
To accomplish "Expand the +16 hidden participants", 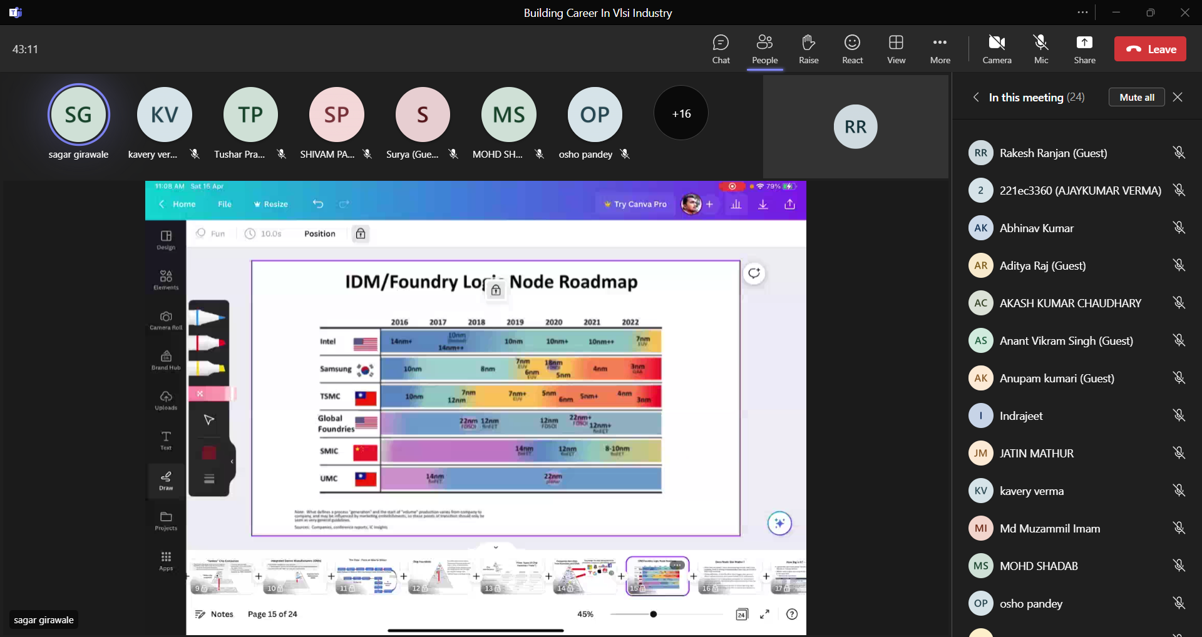I will (681, 113).
